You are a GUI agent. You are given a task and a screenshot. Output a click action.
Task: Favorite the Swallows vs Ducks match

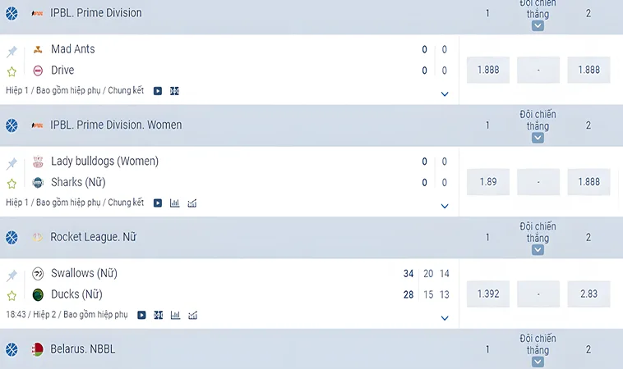(x=12, y=296)
